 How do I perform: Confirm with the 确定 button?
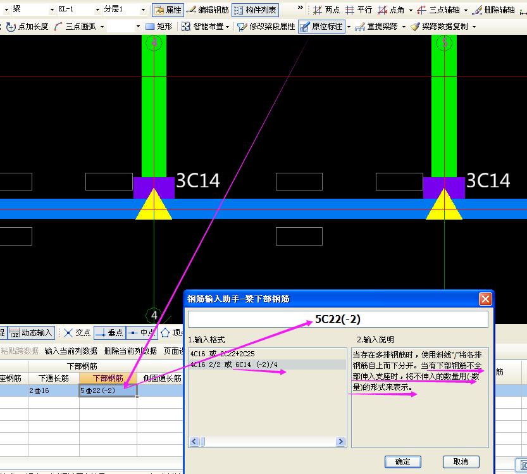pyautogui.click(x=402, y=461)
